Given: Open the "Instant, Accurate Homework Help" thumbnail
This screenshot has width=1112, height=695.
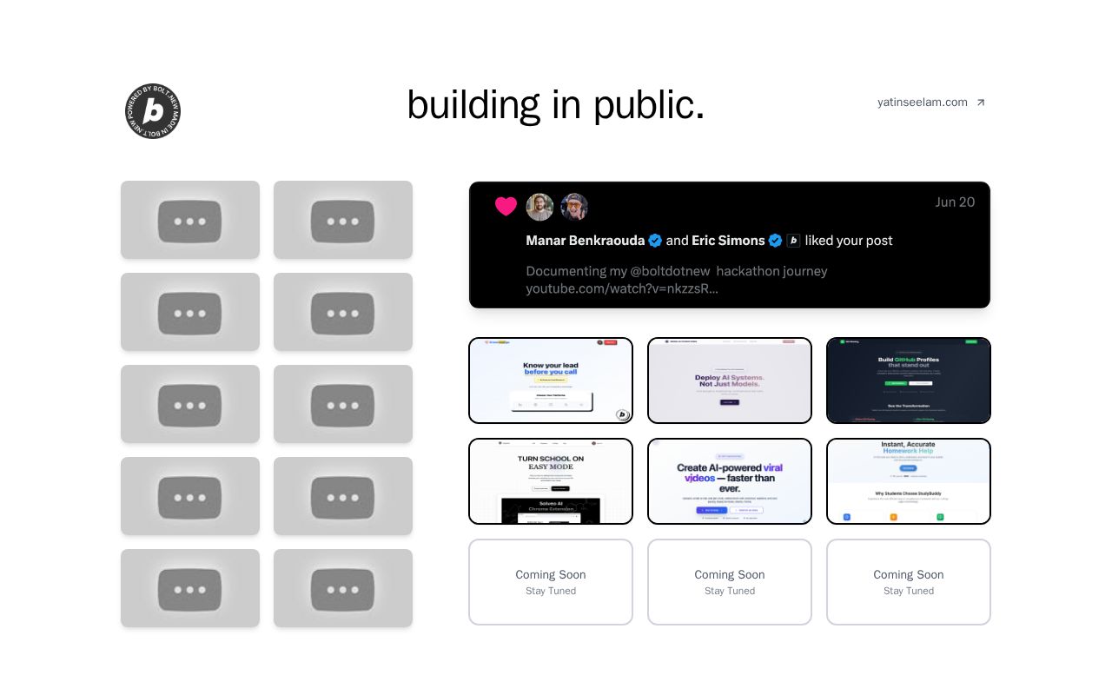Looking at the screenshot, I should click(x=909, y=481).
